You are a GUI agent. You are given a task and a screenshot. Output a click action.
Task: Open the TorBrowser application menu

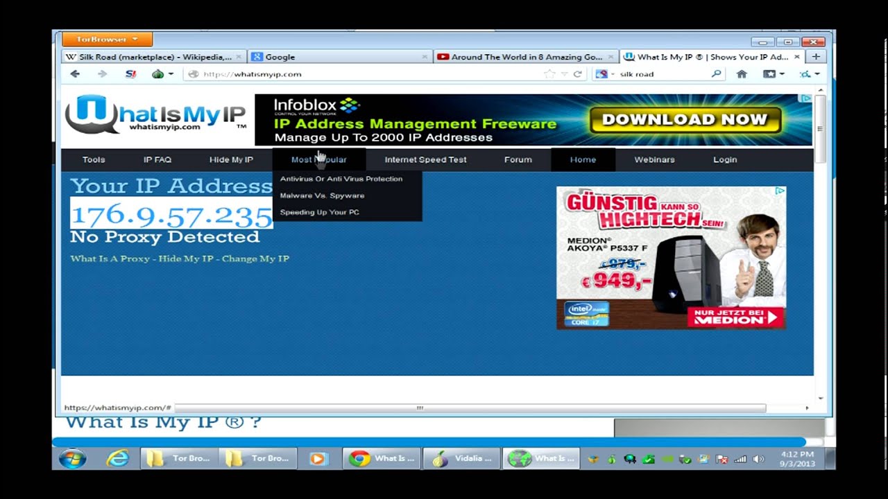(x=108, y=40)
